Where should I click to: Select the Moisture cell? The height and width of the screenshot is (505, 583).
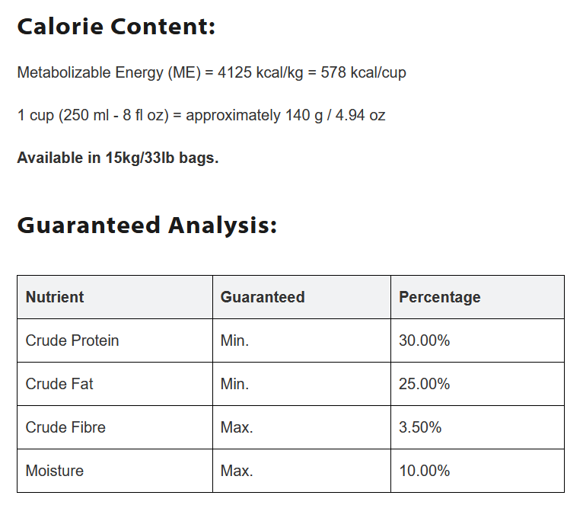click(55, 471)
